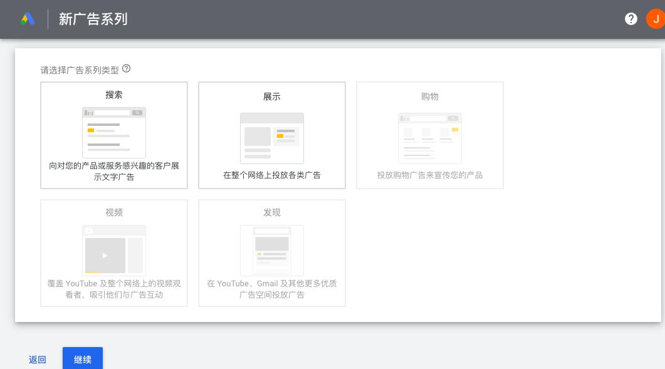Click the banner ad preview icon in 展示 card
The width and height of the screenshot is (665, 369).
pyautogui.click(x=272, y=138)
